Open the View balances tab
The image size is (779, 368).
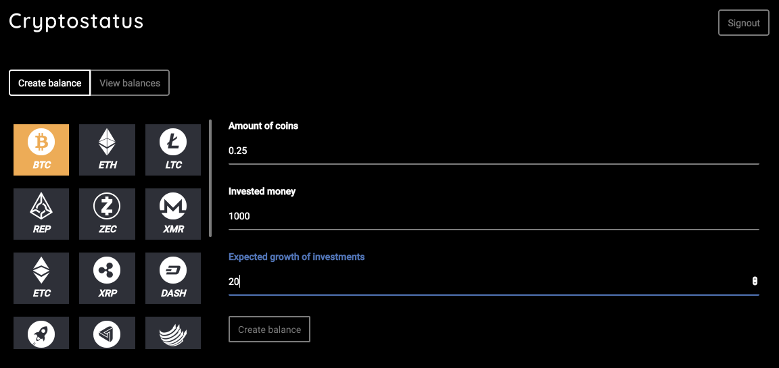130,83
